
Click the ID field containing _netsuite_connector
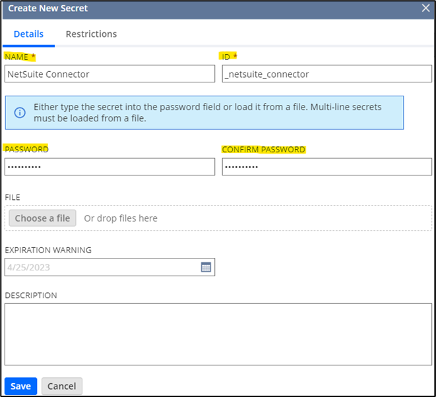pyautogui.click(x=327, y=75)
